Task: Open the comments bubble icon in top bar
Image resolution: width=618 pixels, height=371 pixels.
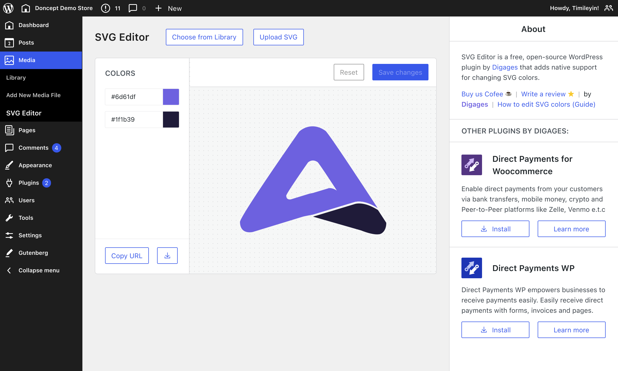Action: 133,8
